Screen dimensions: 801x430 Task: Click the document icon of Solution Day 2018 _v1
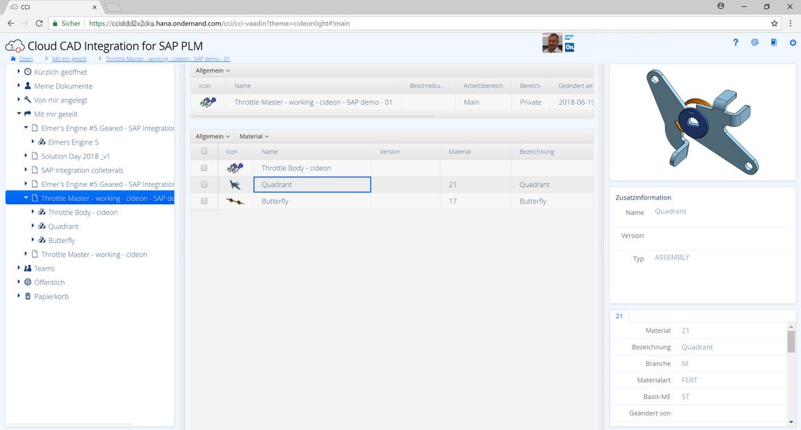tap(35, 156)
